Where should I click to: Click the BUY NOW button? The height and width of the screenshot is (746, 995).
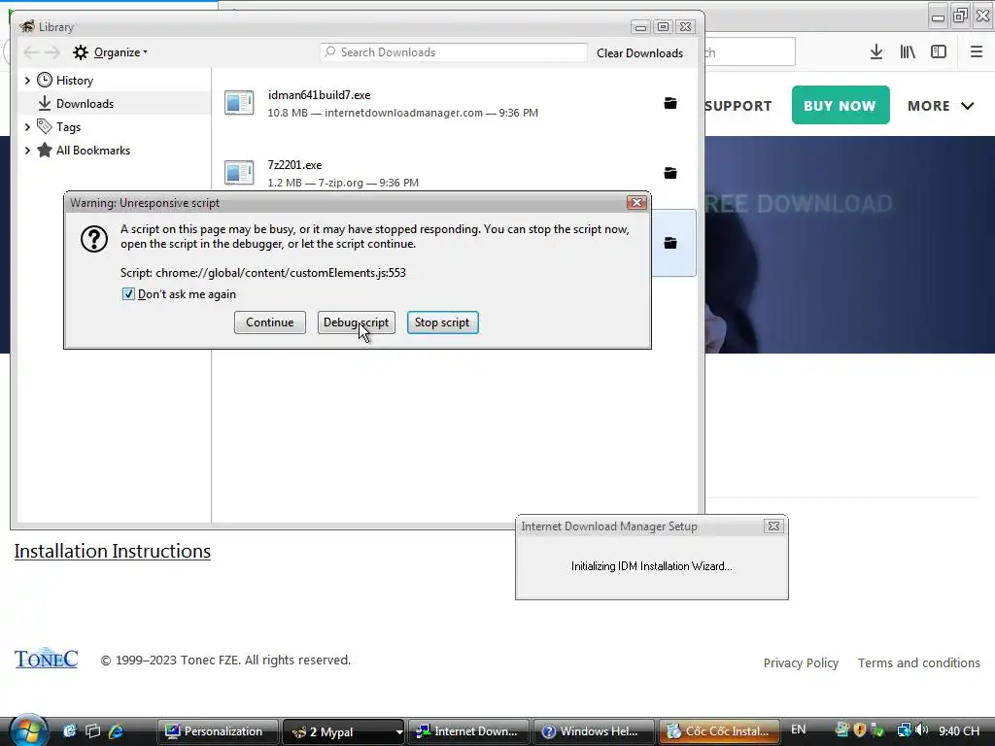tap(841, 105)
